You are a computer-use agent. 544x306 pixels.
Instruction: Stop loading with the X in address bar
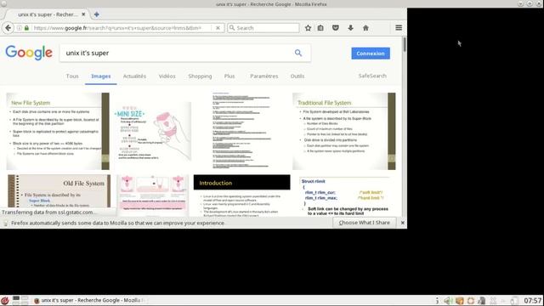click(x=218, y=28)
